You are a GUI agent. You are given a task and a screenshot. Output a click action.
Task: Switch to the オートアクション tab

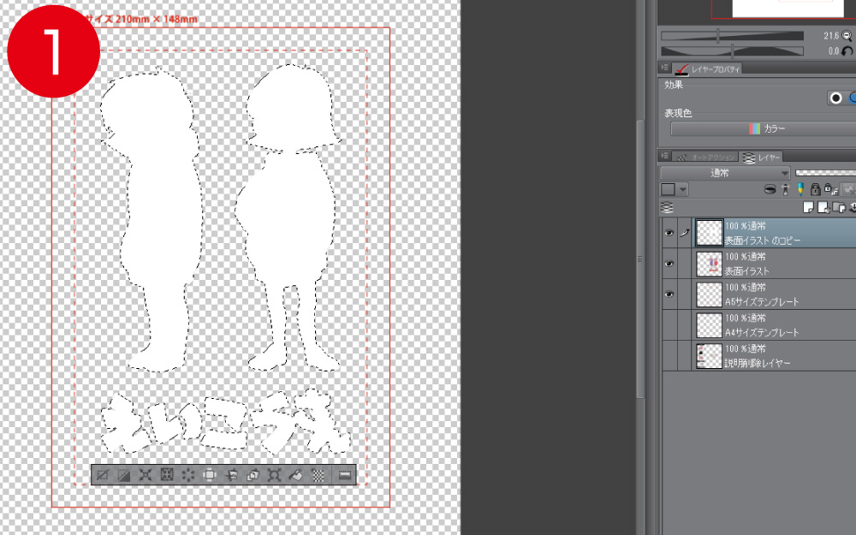tap(706, 157)
